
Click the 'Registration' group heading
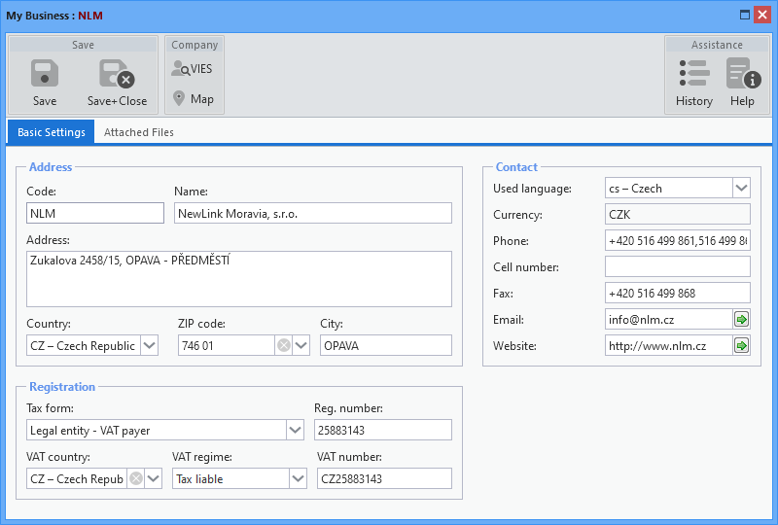click(x=62, y=387)
